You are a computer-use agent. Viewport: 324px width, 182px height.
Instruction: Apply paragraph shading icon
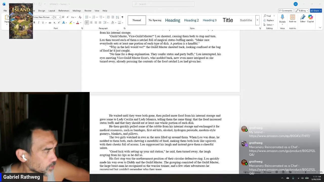113,22
